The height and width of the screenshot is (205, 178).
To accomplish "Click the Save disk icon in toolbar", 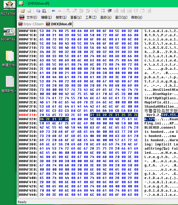I will (x=29, y=11).
